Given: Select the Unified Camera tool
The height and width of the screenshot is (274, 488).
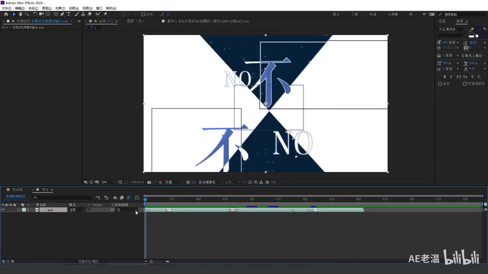Looking at the screenshot, I should click(x=41, y=14).
